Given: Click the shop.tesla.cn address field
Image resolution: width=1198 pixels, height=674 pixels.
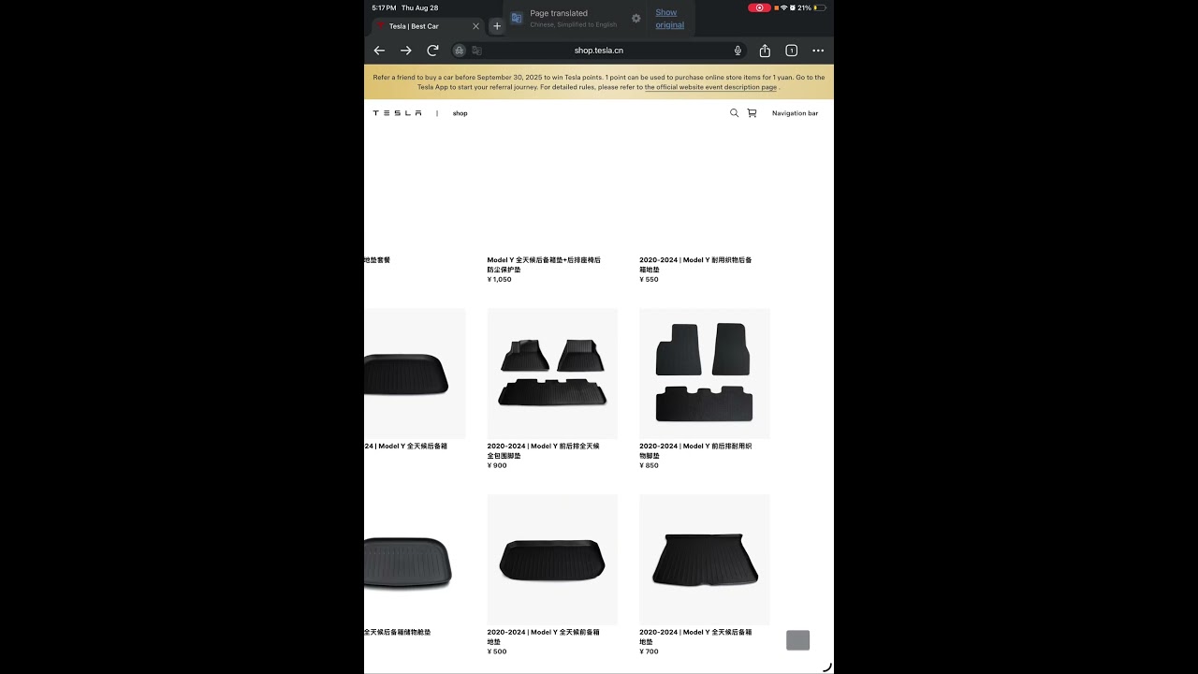Looking at the screenshot, I should (x=599, y=51).
